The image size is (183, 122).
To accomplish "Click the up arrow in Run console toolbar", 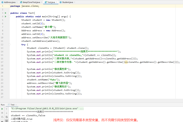I will [x=7, y=108].
